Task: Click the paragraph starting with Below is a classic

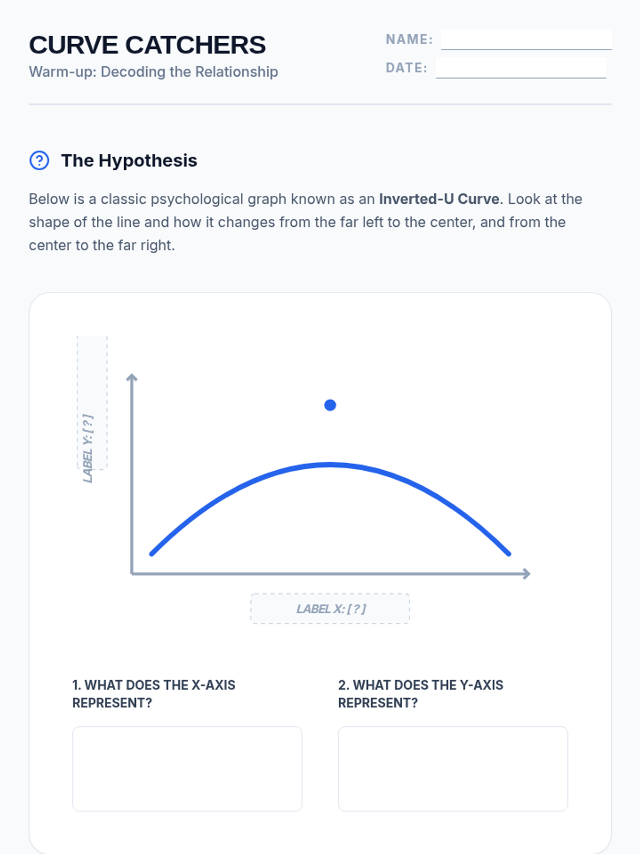Action: coord(305,222)
